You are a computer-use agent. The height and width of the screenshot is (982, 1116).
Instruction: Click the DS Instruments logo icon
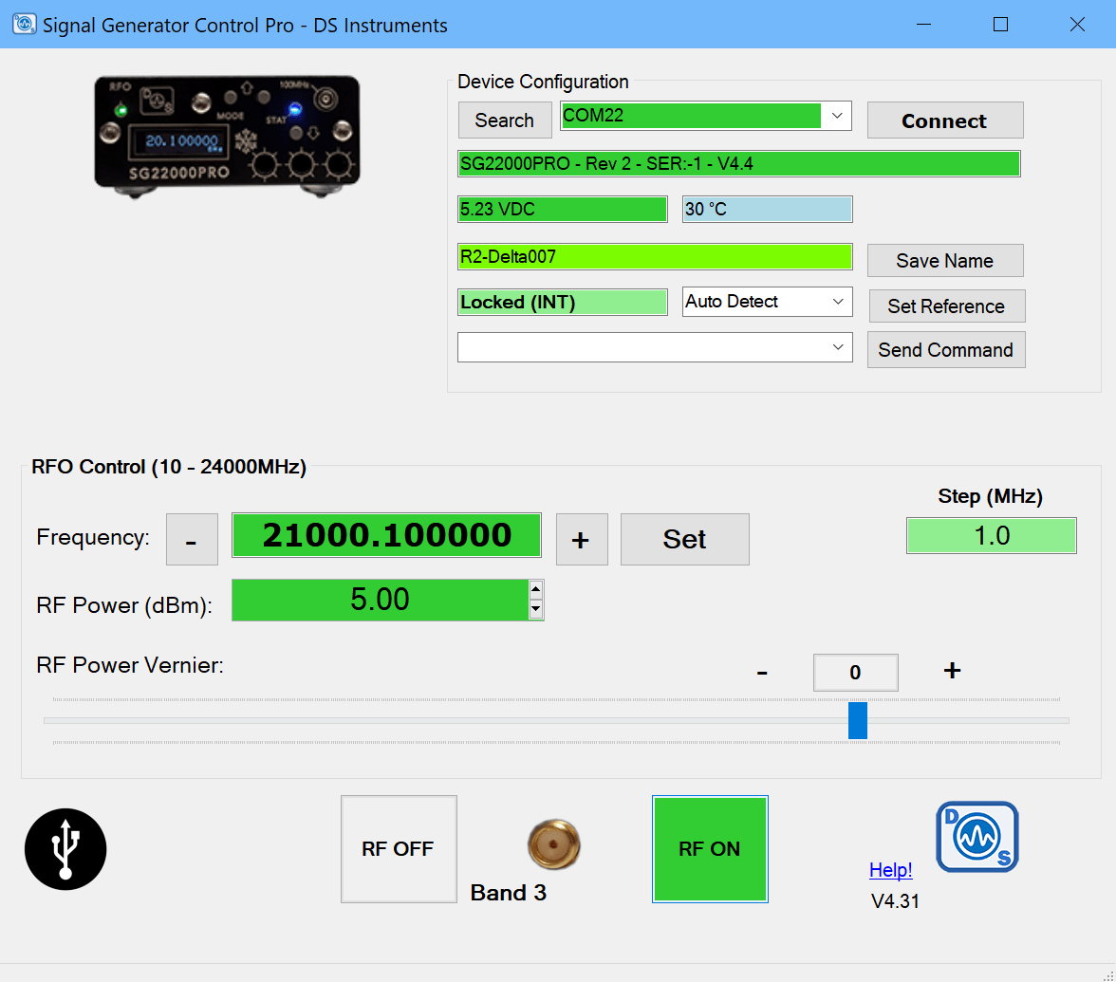coord(977,837)
